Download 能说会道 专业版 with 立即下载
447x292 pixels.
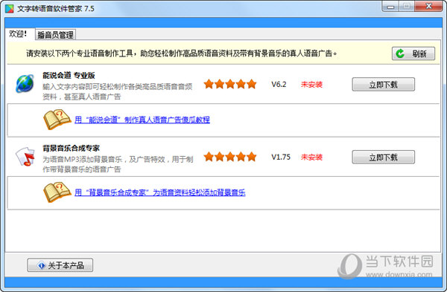click(x=383, y=85)
